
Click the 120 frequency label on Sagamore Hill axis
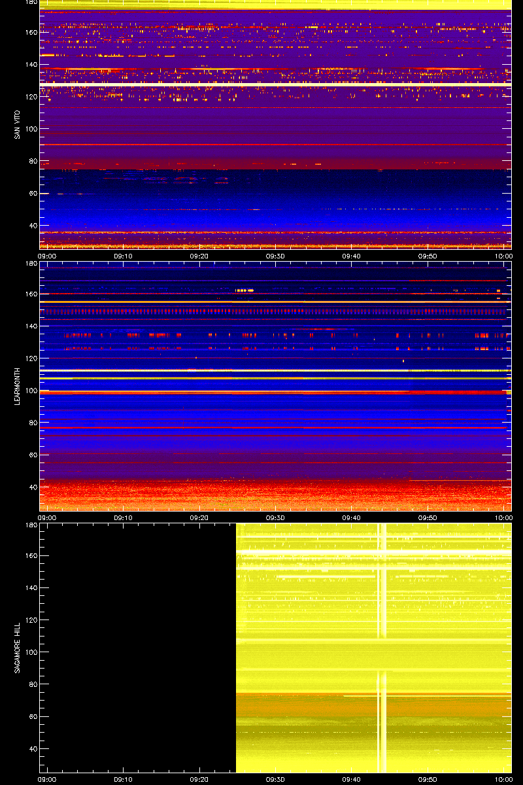point(31,620)
